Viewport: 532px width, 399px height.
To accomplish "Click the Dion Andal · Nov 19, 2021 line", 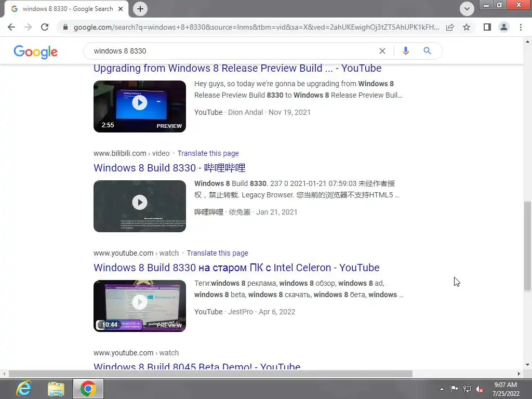I will (269, 112).
